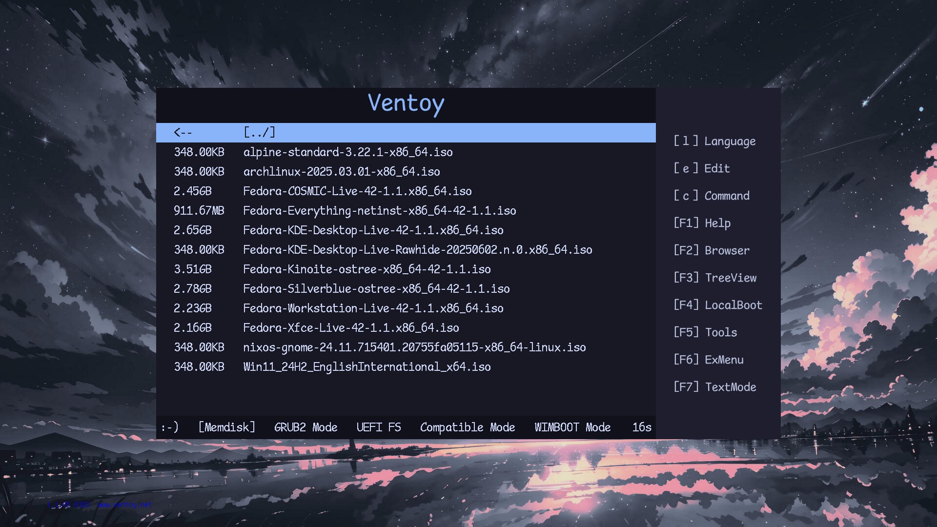Click the Memdisk indicator in status bar
The image size is (937, 527).
[226, 427]
